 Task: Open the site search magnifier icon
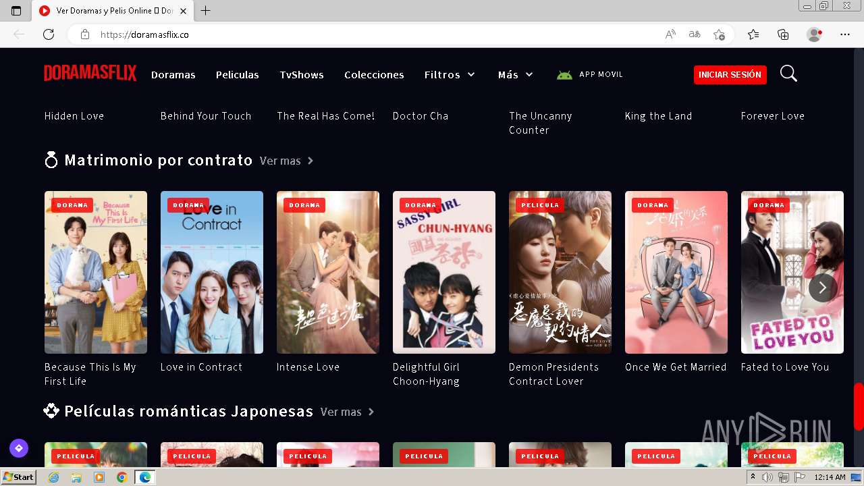point(788,74)
